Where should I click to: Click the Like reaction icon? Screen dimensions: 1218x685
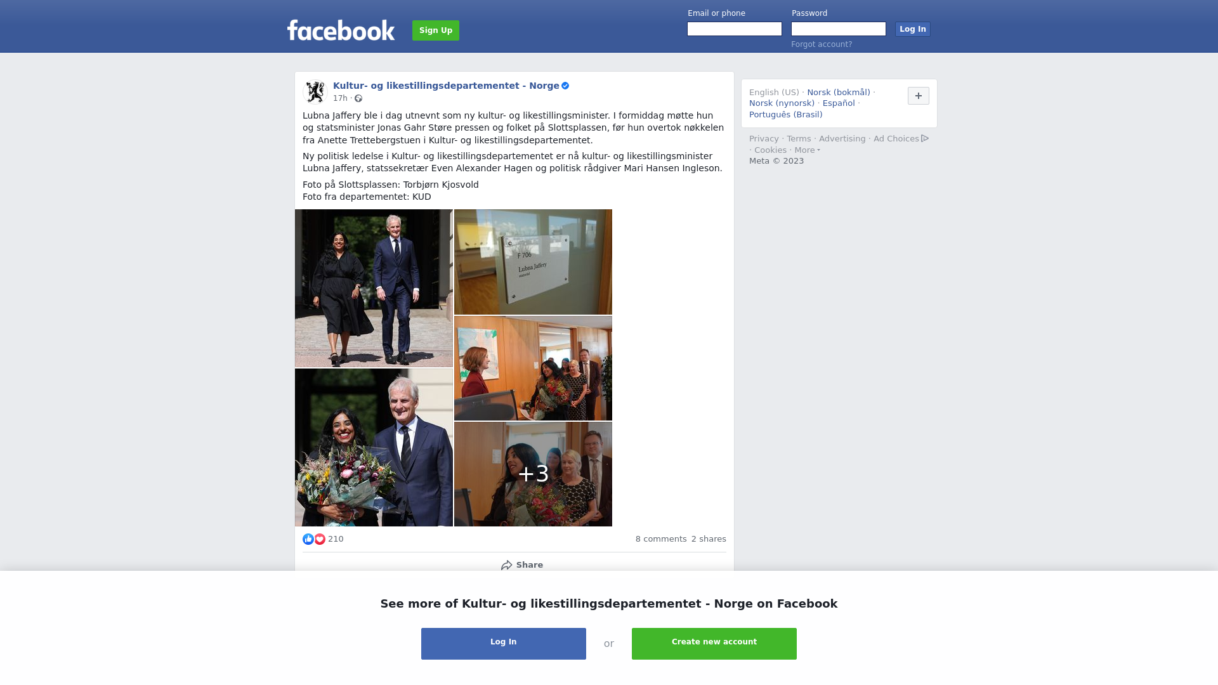coord(308,539)
